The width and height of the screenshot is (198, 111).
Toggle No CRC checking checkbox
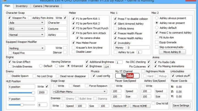tap(149, 62)
